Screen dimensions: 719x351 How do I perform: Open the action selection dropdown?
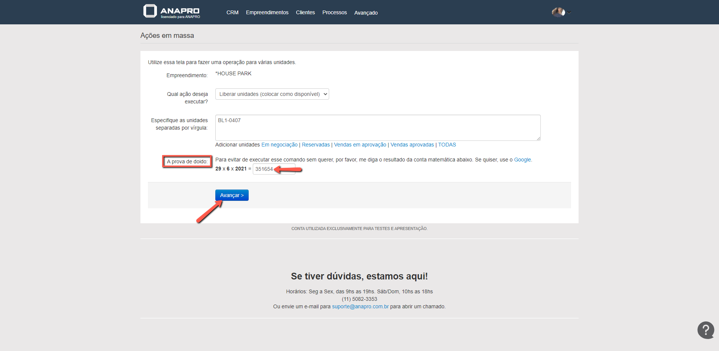point(272,94)
